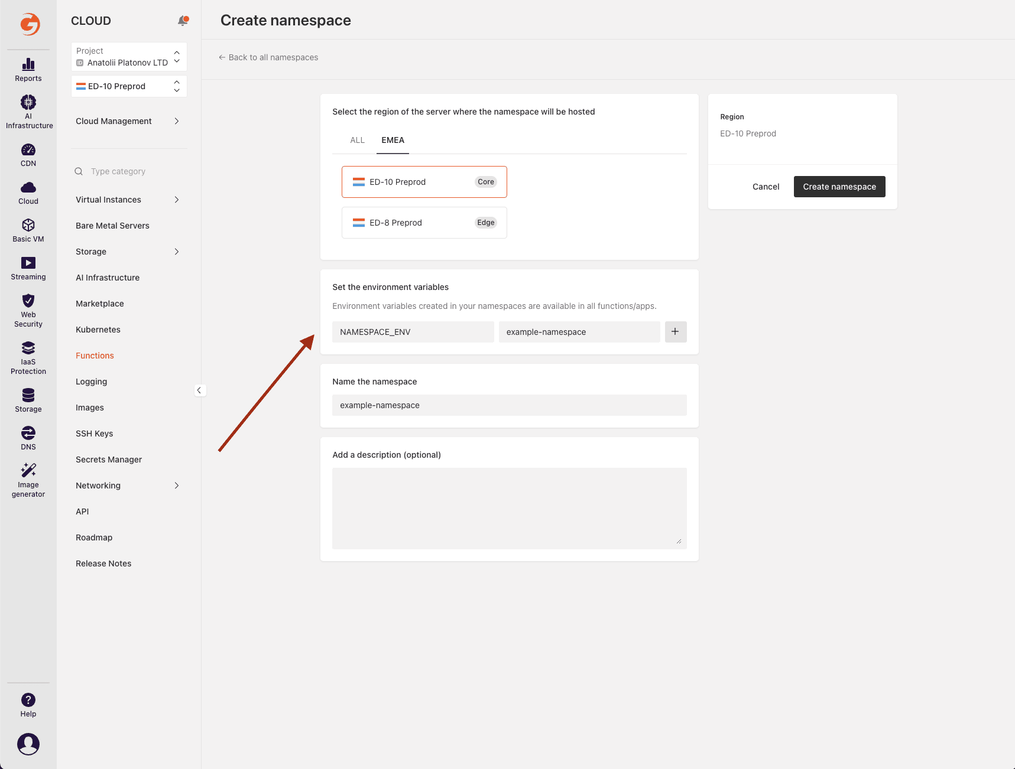Expand Networking submenu
The height and width of the screenshot is (769, 1015).
click(x=128, y=485)
